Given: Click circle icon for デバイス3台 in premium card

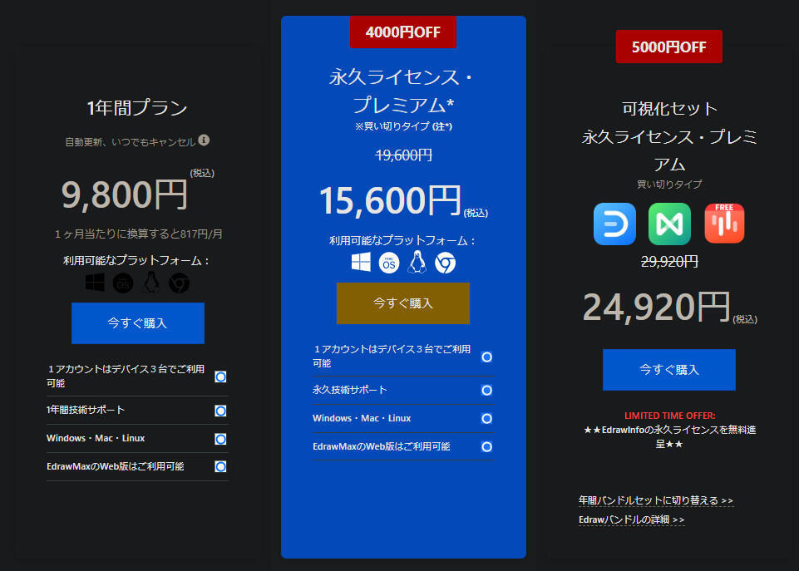Looking at the screenshot, I should click(486, 357).
